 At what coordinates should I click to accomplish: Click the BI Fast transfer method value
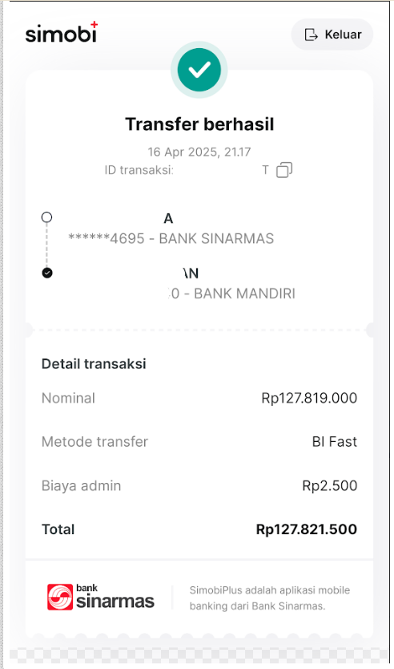[335, 442]
